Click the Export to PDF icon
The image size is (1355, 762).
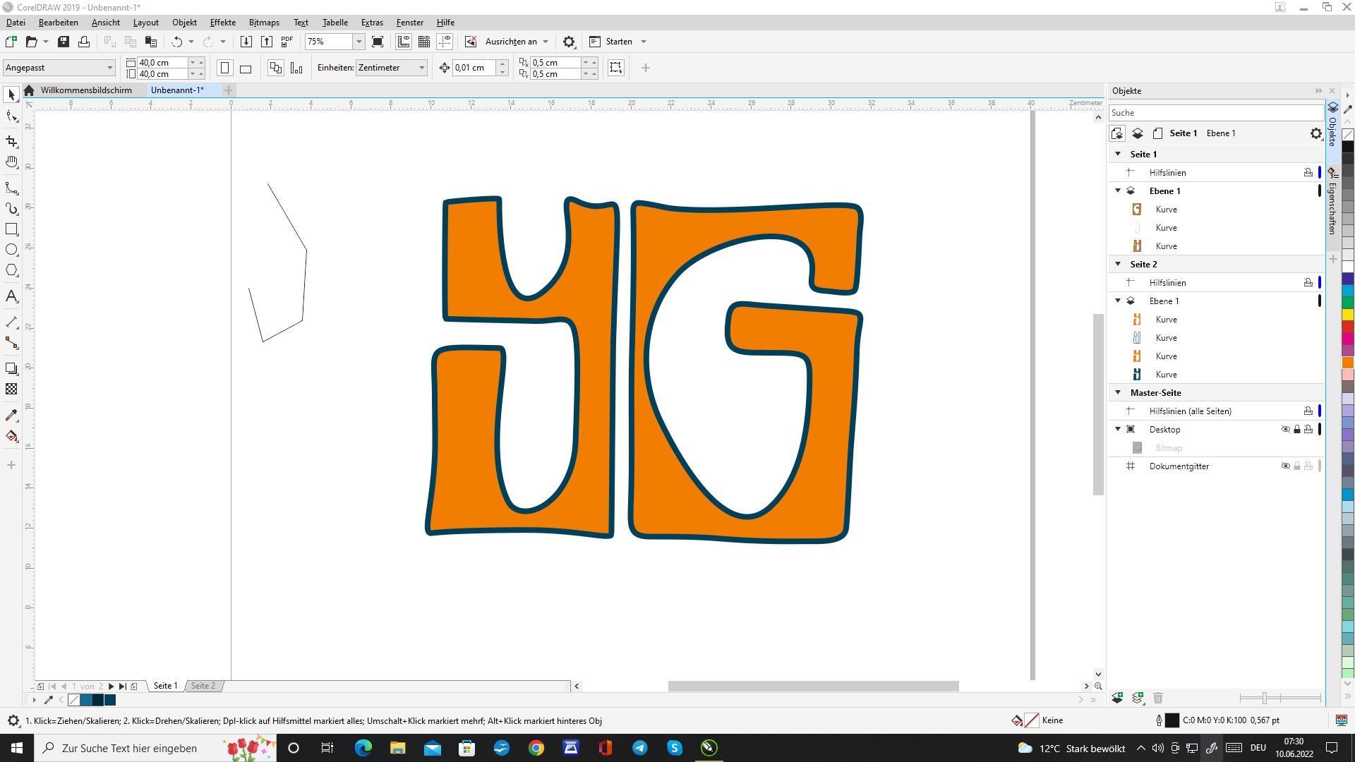click(287, 42)
